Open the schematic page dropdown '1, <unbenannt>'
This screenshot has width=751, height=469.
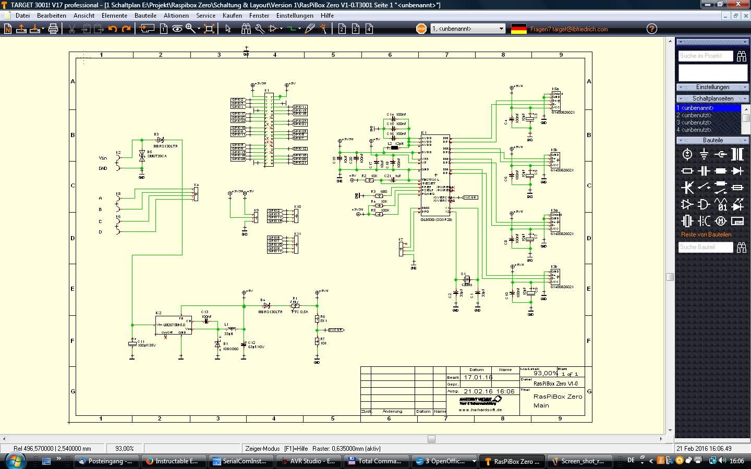click(x=468, y=29)
